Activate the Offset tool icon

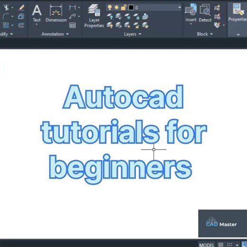pos(21,25)
